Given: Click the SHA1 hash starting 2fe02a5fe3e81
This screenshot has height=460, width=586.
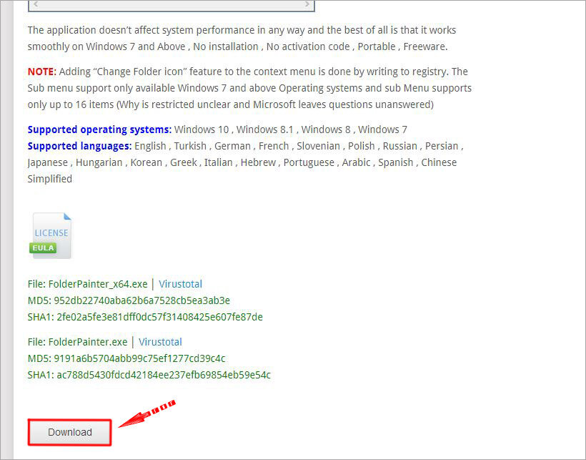Looking at the screenshot, I should click(x=159, y=317).
